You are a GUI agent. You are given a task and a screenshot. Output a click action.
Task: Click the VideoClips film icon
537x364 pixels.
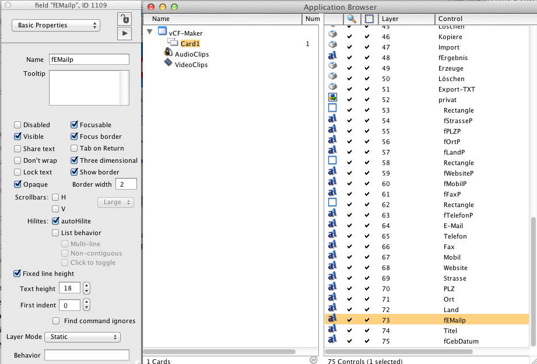point(169,64)
